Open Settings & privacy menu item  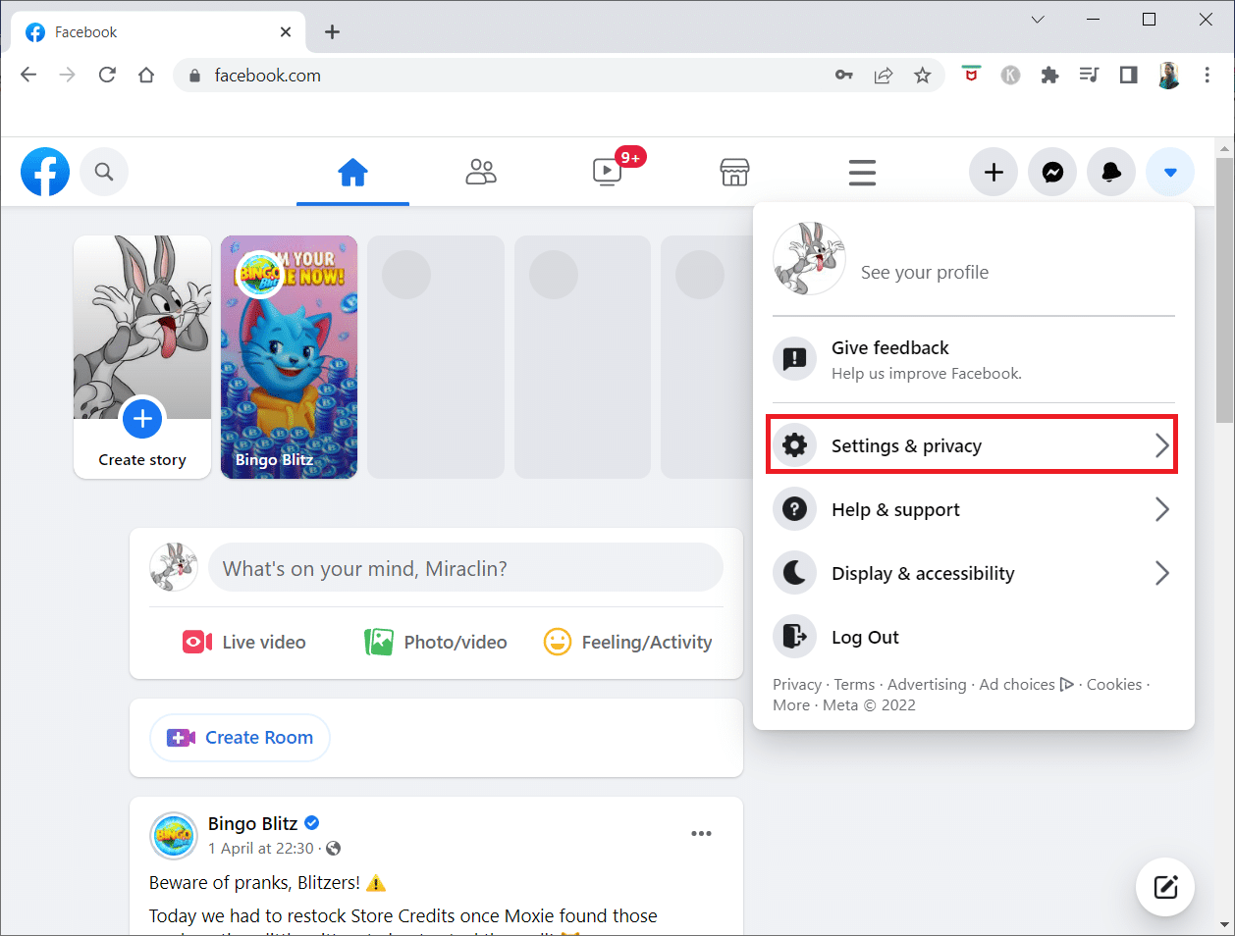coord(972,445)
